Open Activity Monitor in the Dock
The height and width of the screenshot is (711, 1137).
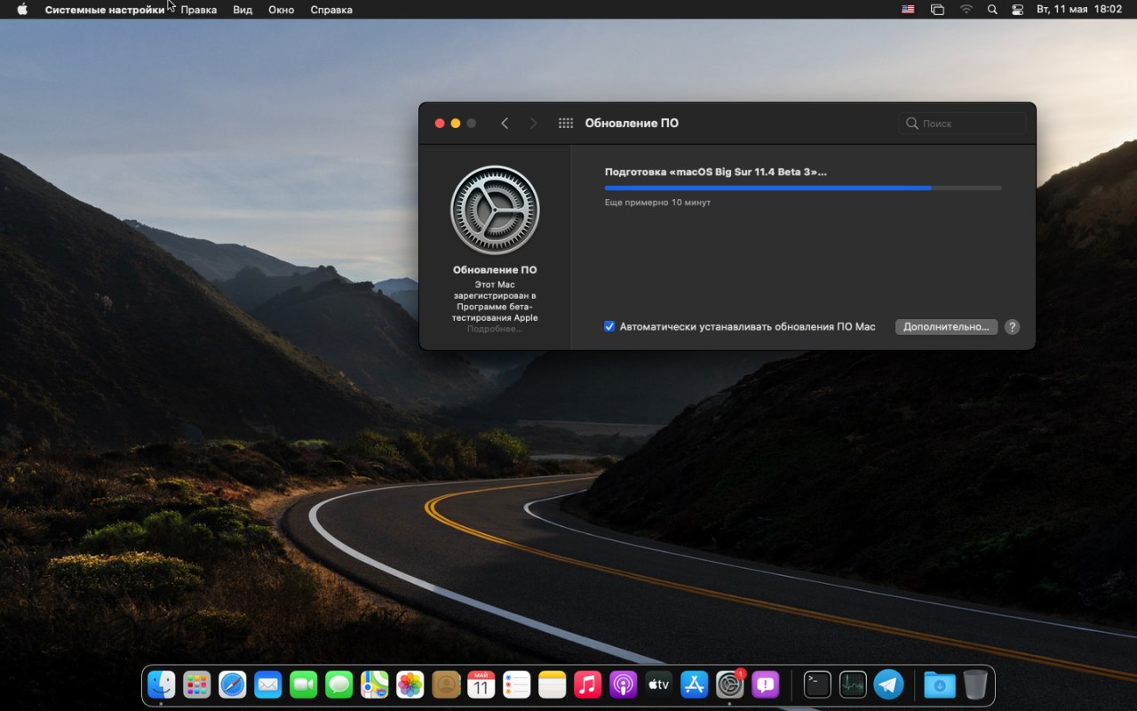853,684
